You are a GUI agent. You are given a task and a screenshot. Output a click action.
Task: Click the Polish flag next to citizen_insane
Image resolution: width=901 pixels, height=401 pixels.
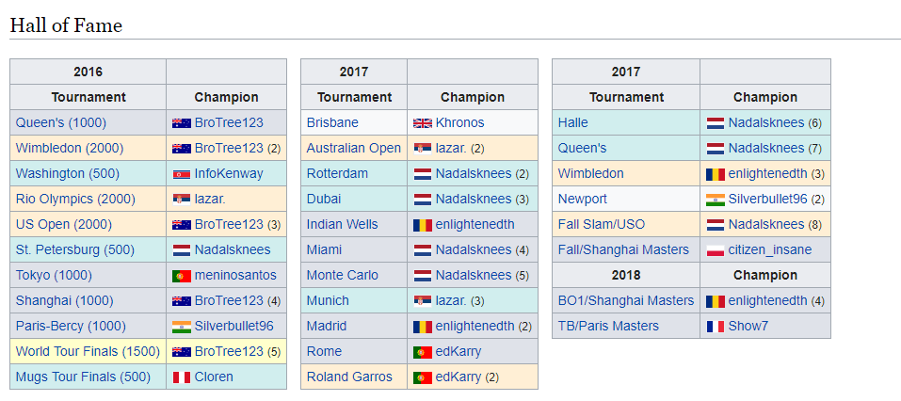[716, 250]
